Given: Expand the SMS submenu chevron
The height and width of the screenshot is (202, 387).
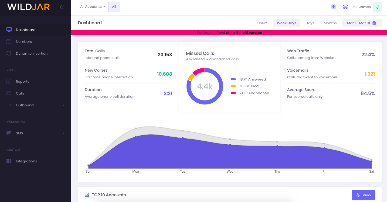Looking at the screenshot, I should (64, 133).
